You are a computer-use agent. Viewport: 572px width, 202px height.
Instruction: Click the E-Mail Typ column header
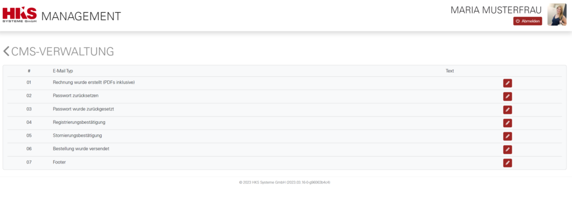[x=63, y=71]
